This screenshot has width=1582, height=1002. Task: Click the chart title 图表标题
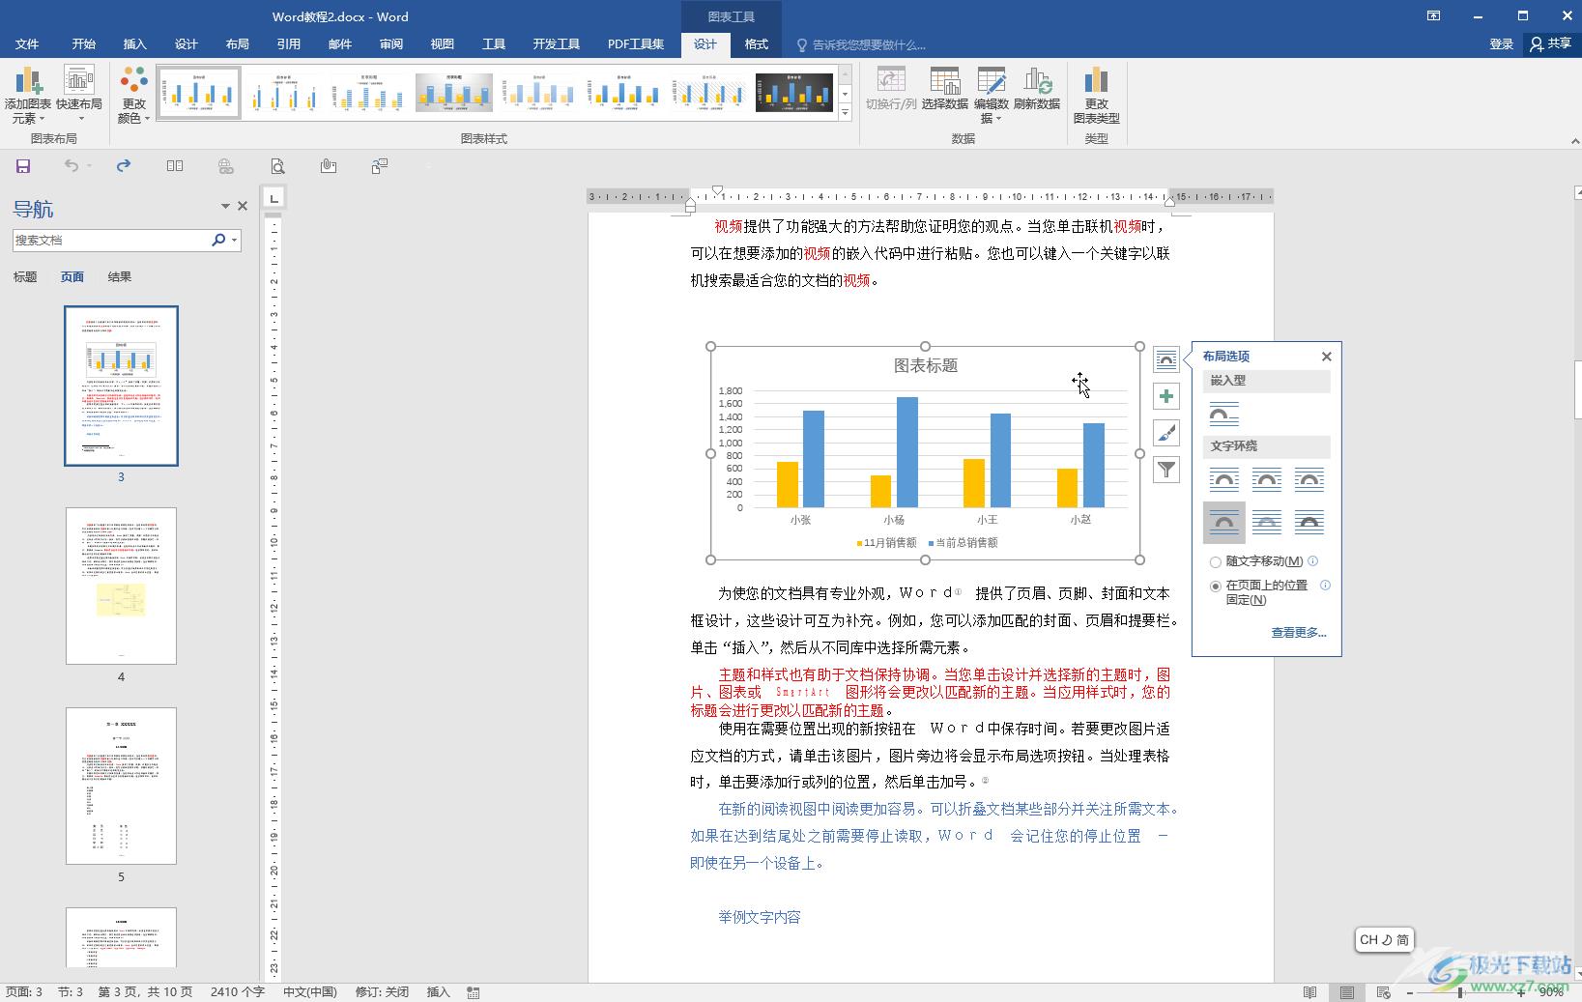(x=925, y=365)
